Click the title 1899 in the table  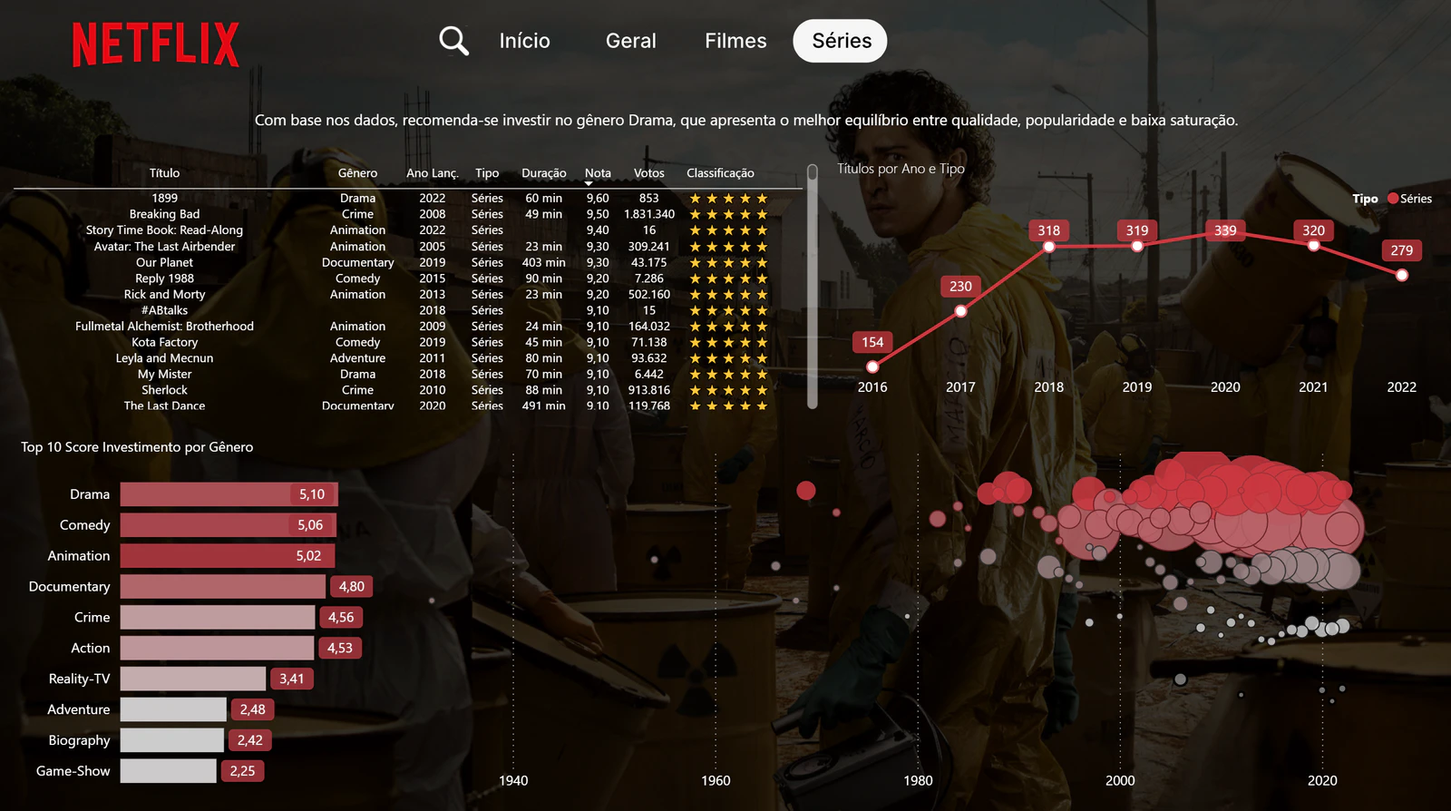(164, 198)
